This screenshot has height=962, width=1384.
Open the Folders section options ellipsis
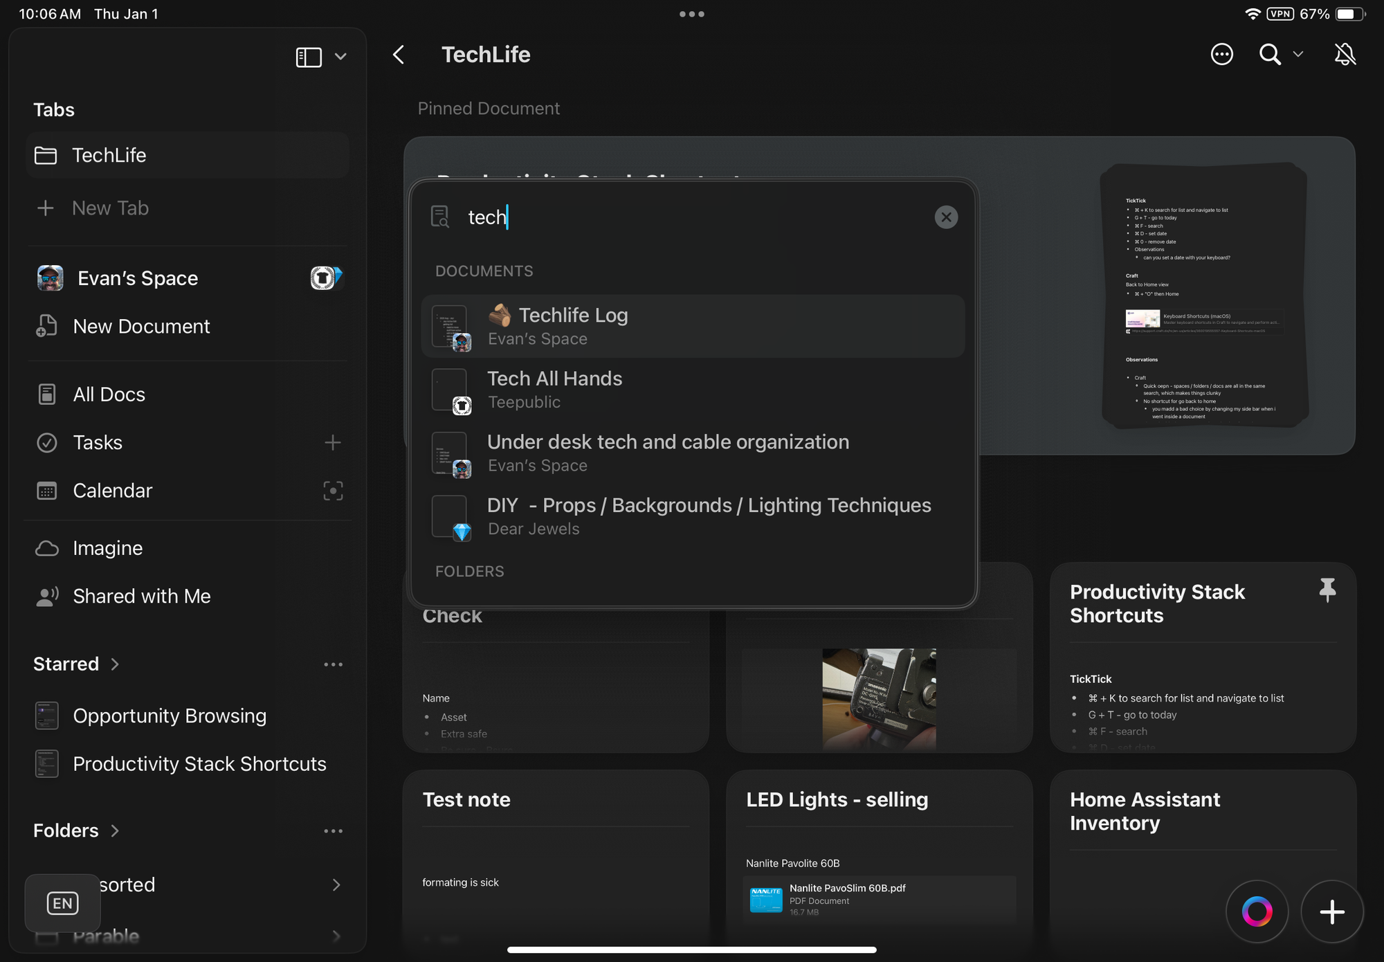pos(333,831)
